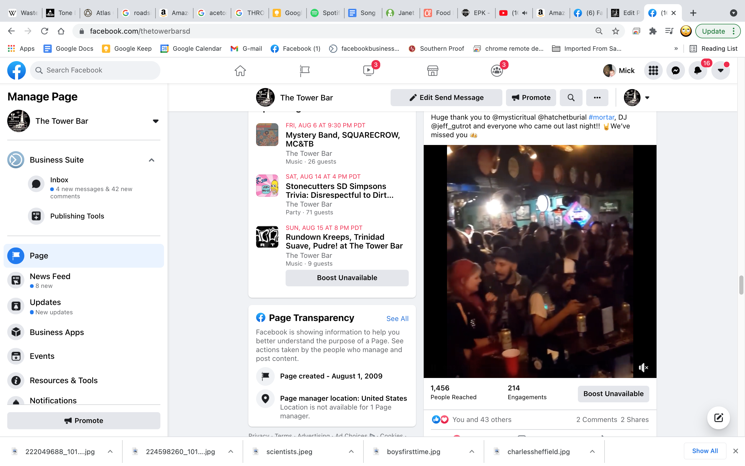The image size is (745, 466).
Task: Open the Google Docs bookmark
Action: [68, 49]
